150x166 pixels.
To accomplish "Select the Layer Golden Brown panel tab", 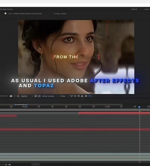I will click(x=25, y=14).
